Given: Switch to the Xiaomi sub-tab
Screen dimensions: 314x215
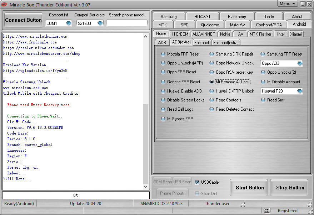Looking at the screenshot, I should pos(296,34).
